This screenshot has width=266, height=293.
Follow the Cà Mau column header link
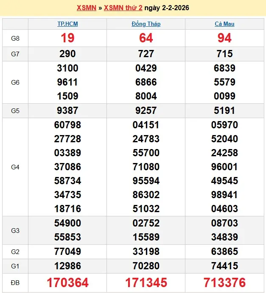[x=224, y=24]
